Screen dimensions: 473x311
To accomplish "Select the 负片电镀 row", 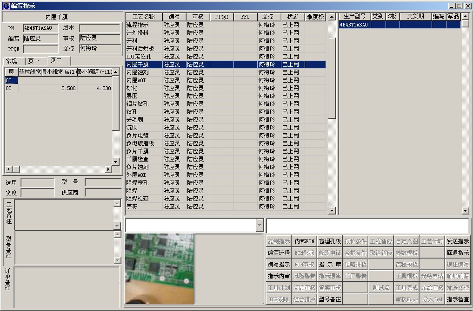I will click(226, 136).
